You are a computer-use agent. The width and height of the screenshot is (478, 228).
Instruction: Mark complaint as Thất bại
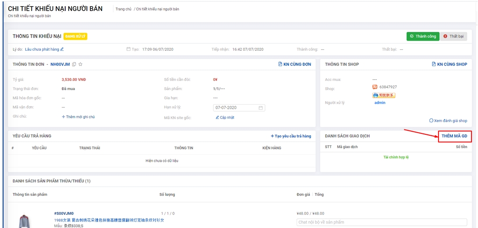453,36
